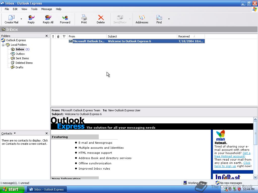Sort by the priority exclamation column

coord(53,36)
